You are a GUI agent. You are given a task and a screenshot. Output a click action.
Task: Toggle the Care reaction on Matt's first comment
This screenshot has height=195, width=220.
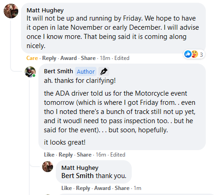coord(32,58)
